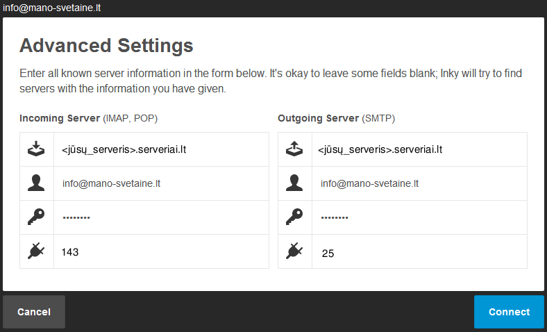
Task: Click the outgoing server upload tray icon
Action: tap(294, 149)
